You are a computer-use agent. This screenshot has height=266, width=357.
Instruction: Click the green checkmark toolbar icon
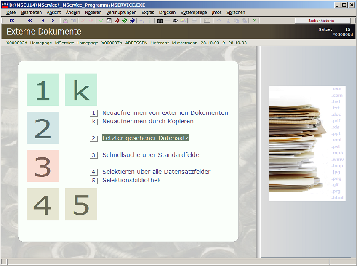tap(101, 21)
